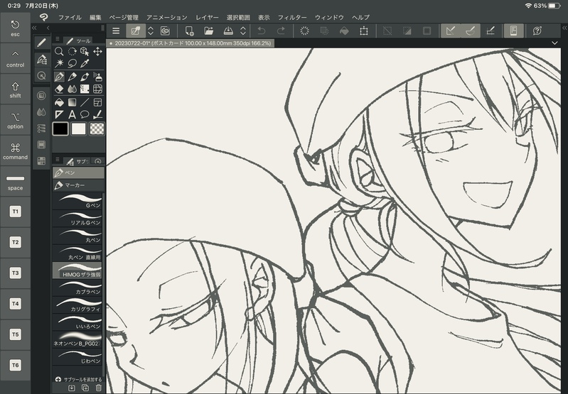Toggle the command modifier key

15,151
